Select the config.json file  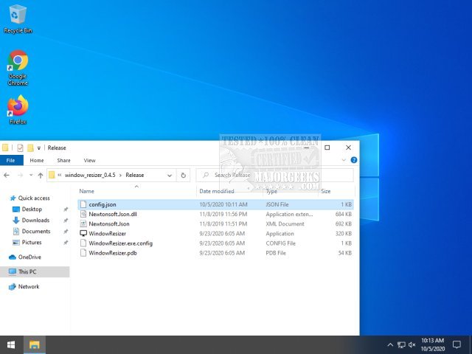(x=215, y=204)
